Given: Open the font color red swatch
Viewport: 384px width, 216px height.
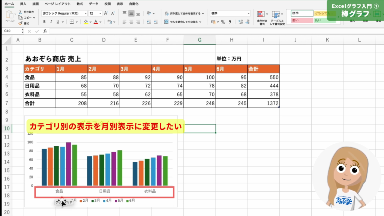Looking at the screenshot, I should click(x=96, y=22).
